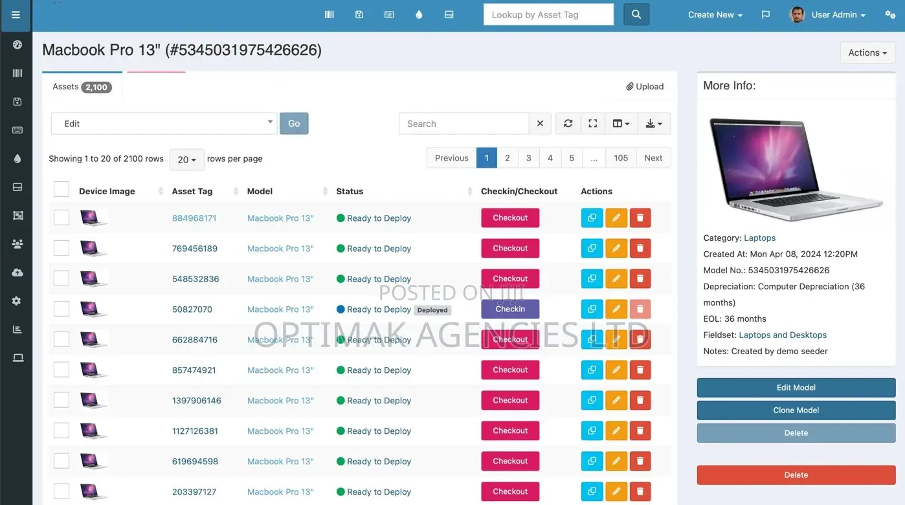Image resolution: width=905 pixels, height=505 pixels.
Task: Clone asset 857474921
Action: [592, 370]
